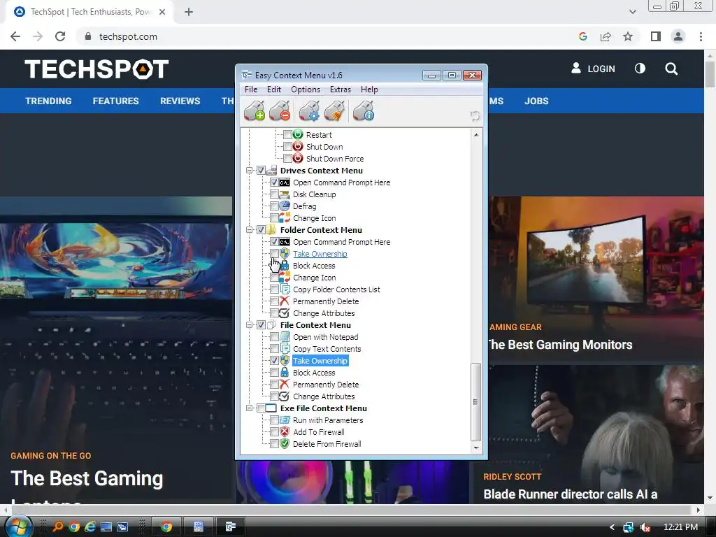
Task: Click the red X icon for Folder Permanently Delete
Action: click(x=285, y=301)
